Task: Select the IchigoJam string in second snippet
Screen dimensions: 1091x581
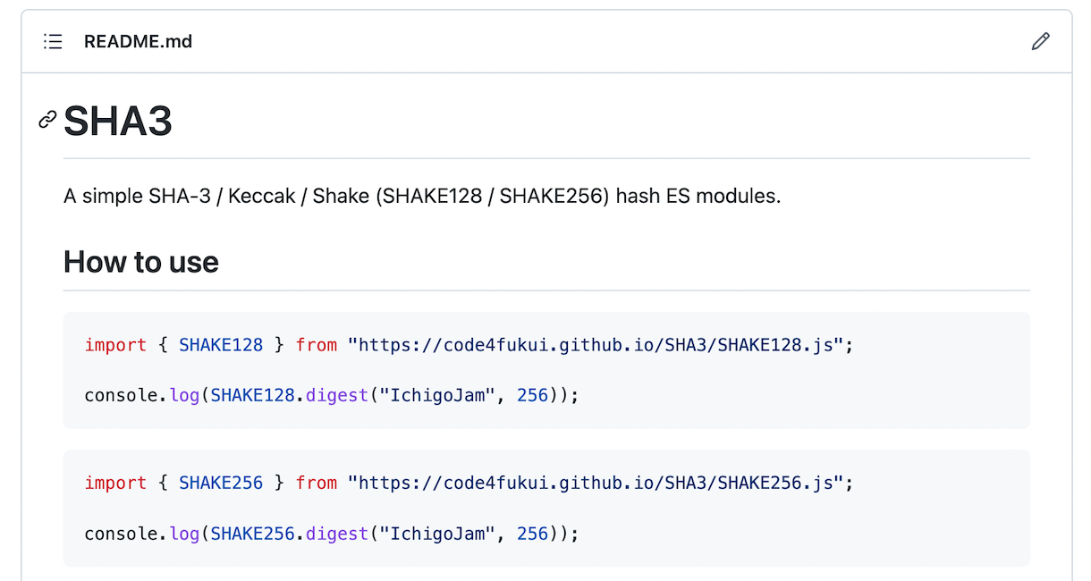Action: pyautogui.click(x=436, y=533)
